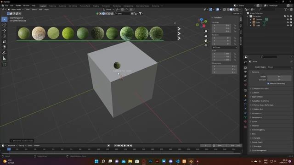This screenshot has height=165, width=294.
Task: Select the Transform tool in left toolbar
Action: coord(4,47)
